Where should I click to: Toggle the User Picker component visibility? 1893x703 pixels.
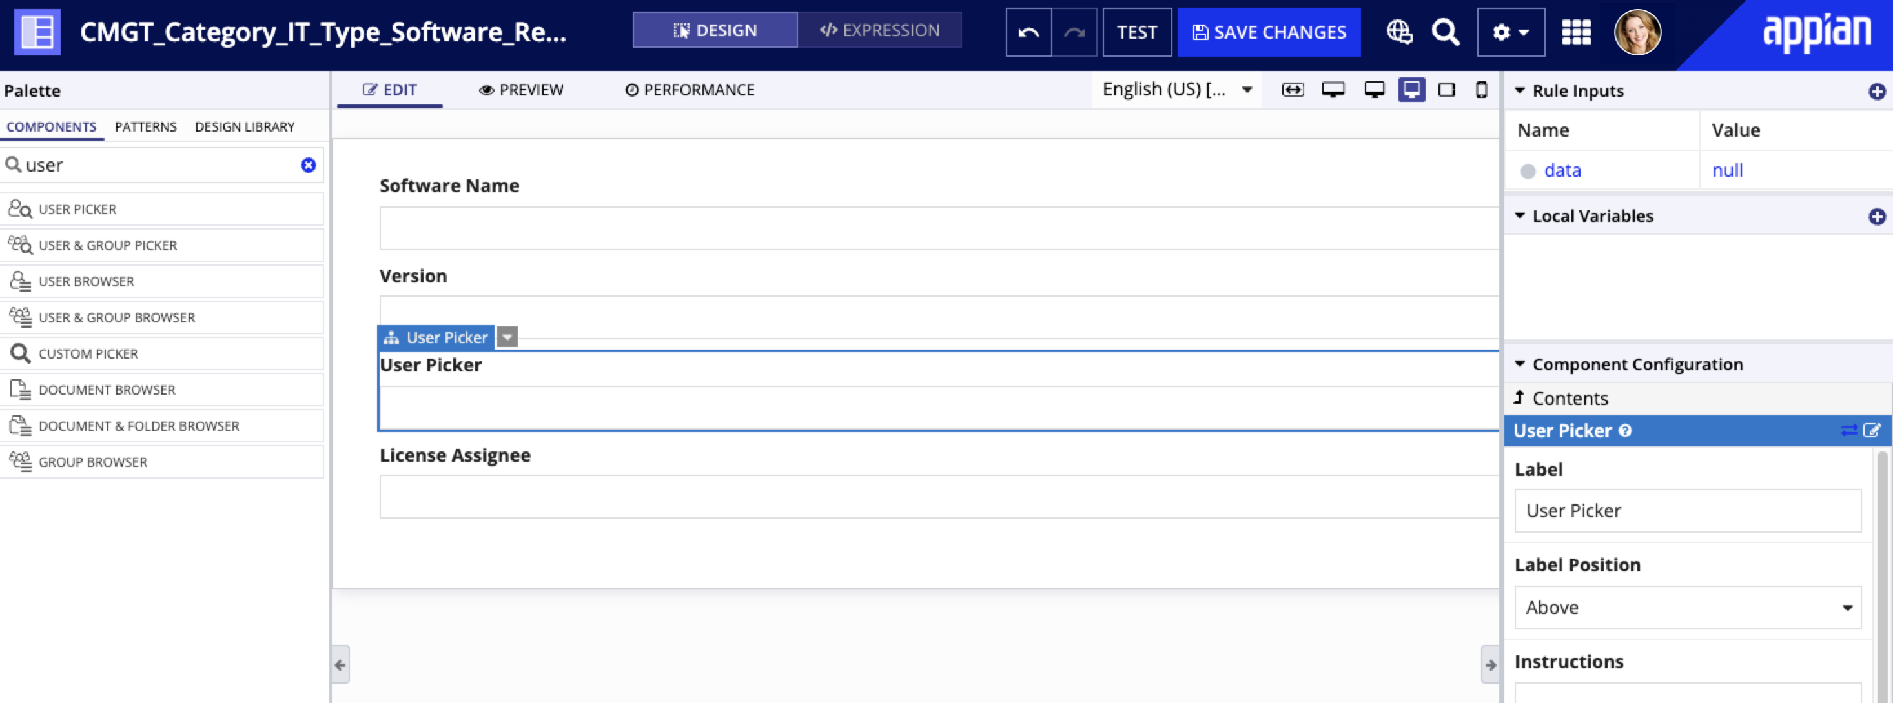(508, 335)
